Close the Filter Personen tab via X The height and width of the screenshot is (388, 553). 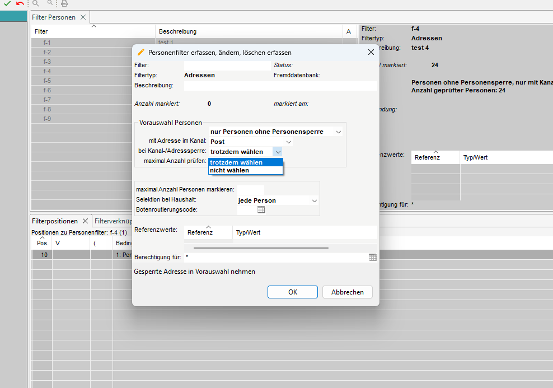83,17
